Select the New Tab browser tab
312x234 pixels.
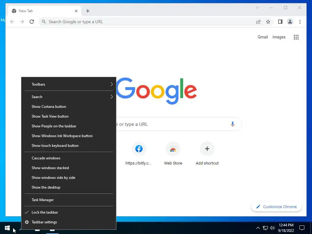click(44, 11)
